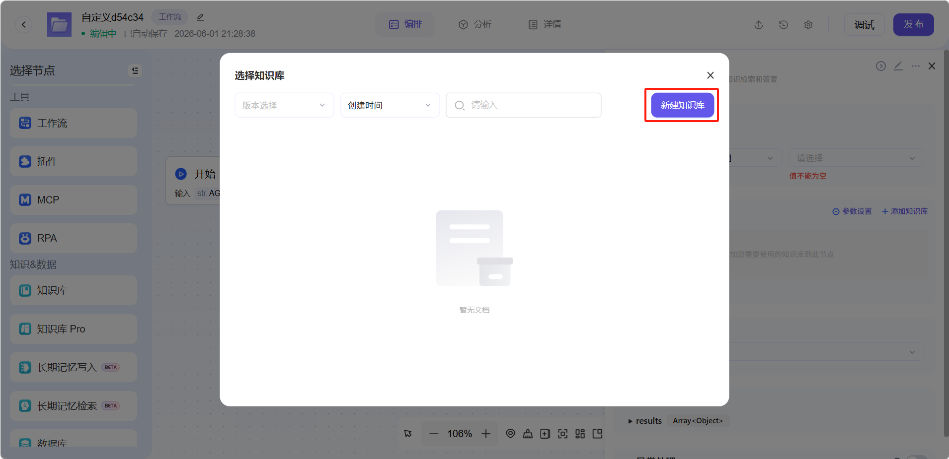The height and width of the screenshot is (459, 949).
Task: Click the auto layout icon
Action: point(528,434)
